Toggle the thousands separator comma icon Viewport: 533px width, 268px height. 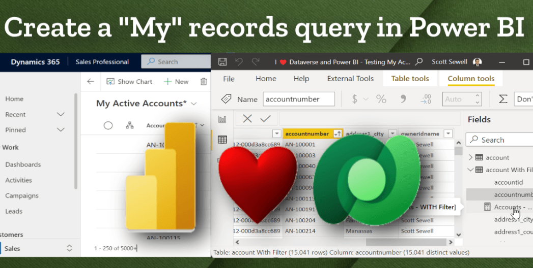pos(403,98)
